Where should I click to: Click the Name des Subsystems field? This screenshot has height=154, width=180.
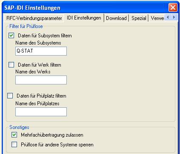pos(41,51)
